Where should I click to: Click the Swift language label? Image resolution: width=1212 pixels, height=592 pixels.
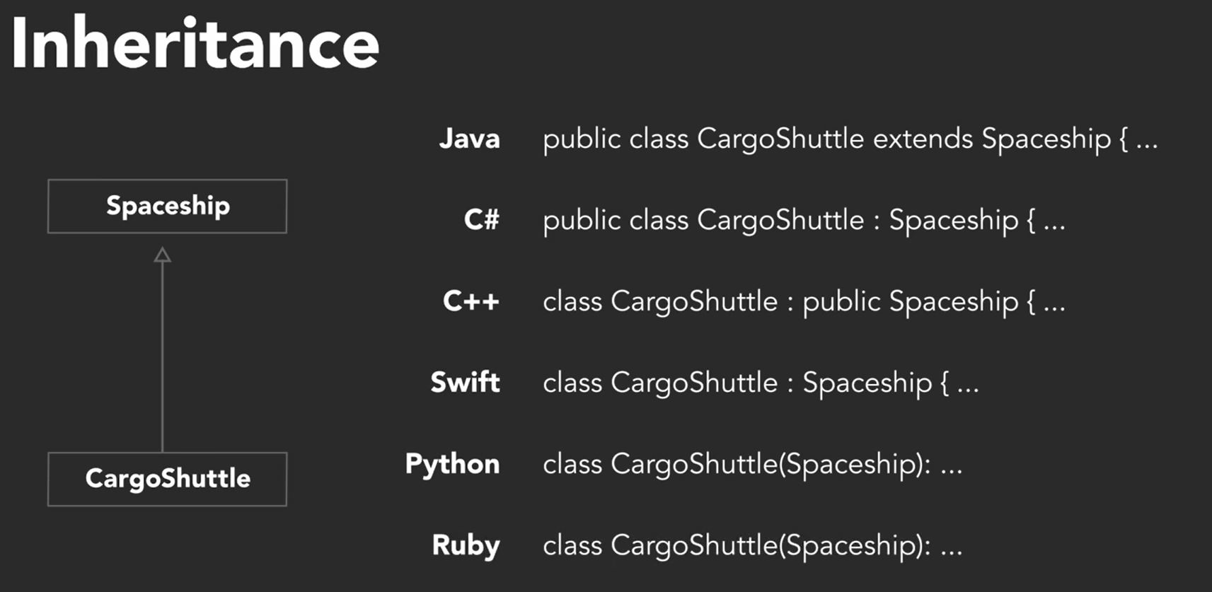pos(466,383)
